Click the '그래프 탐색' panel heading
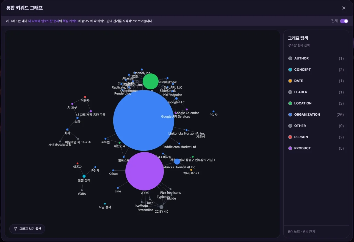The height and width of the screenshot is (242, 354). coord(298,38)
